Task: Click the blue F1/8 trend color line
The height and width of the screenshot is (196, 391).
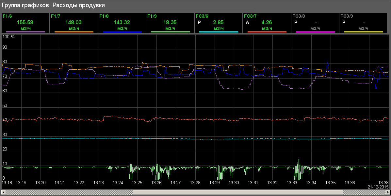Action: [122, 32]
